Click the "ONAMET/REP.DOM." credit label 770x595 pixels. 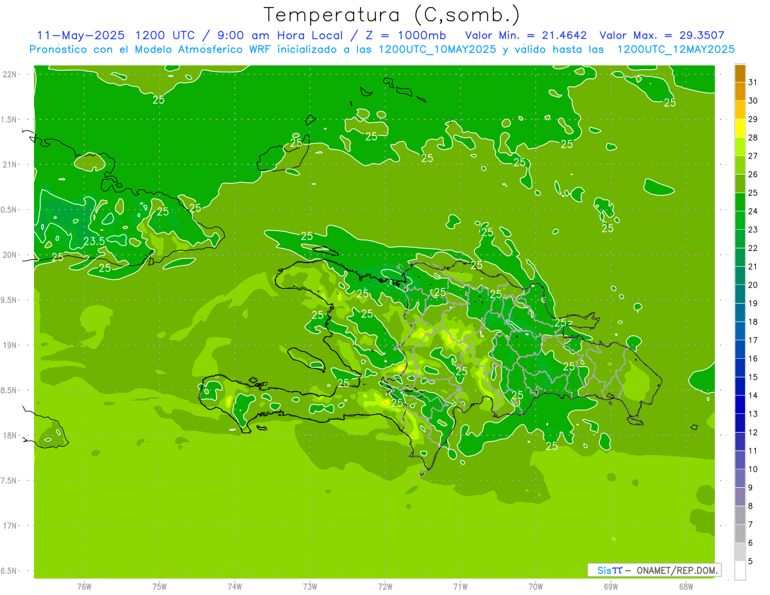[677, 570]
